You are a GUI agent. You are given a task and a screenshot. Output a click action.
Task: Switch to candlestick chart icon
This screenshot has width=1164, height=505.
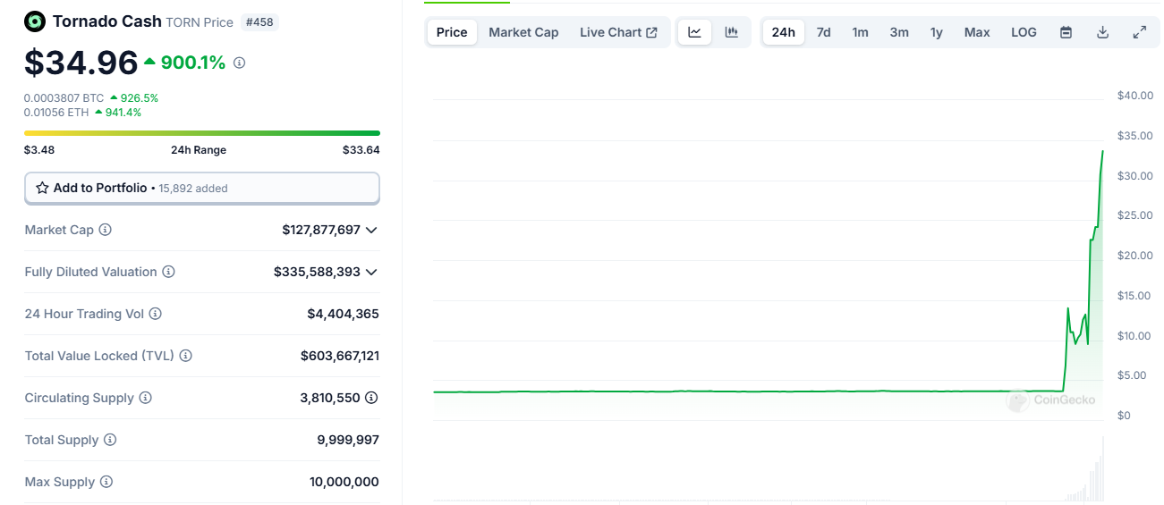click(x=732, y=32)
